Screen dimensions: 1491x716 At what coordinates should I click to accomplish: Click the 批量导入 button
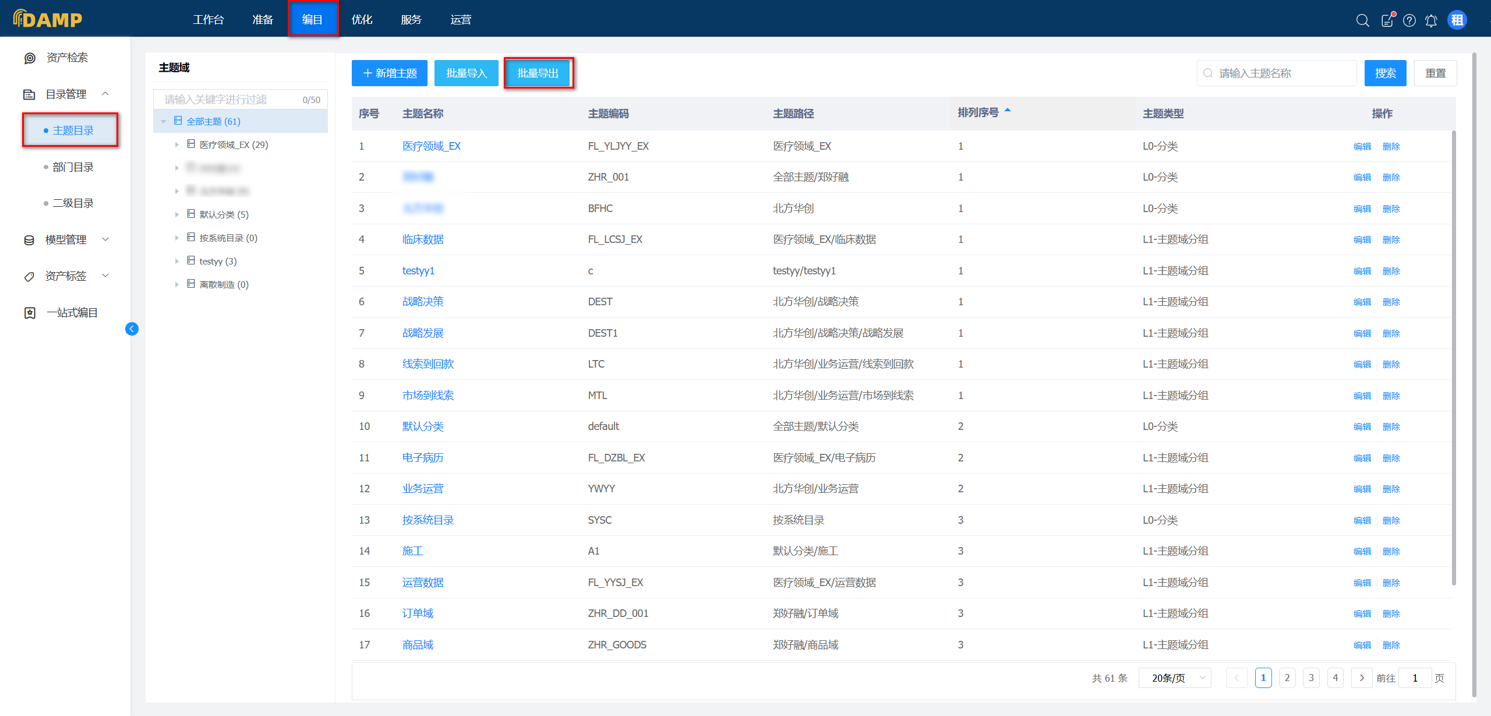[x=466, y=73]
